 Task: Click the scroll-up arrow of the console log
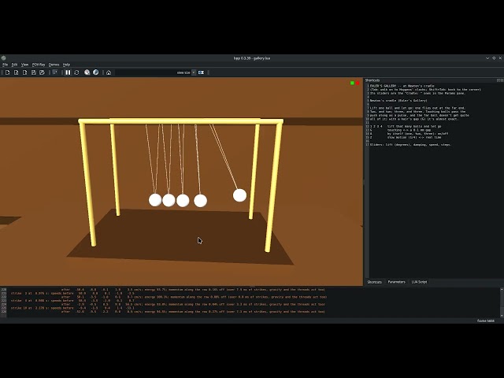(502, 290)
